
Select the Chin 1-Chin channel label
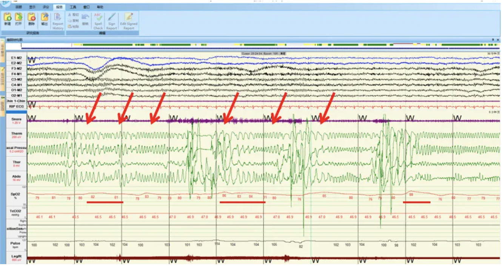pyautogui.click(x=17, y=101)
